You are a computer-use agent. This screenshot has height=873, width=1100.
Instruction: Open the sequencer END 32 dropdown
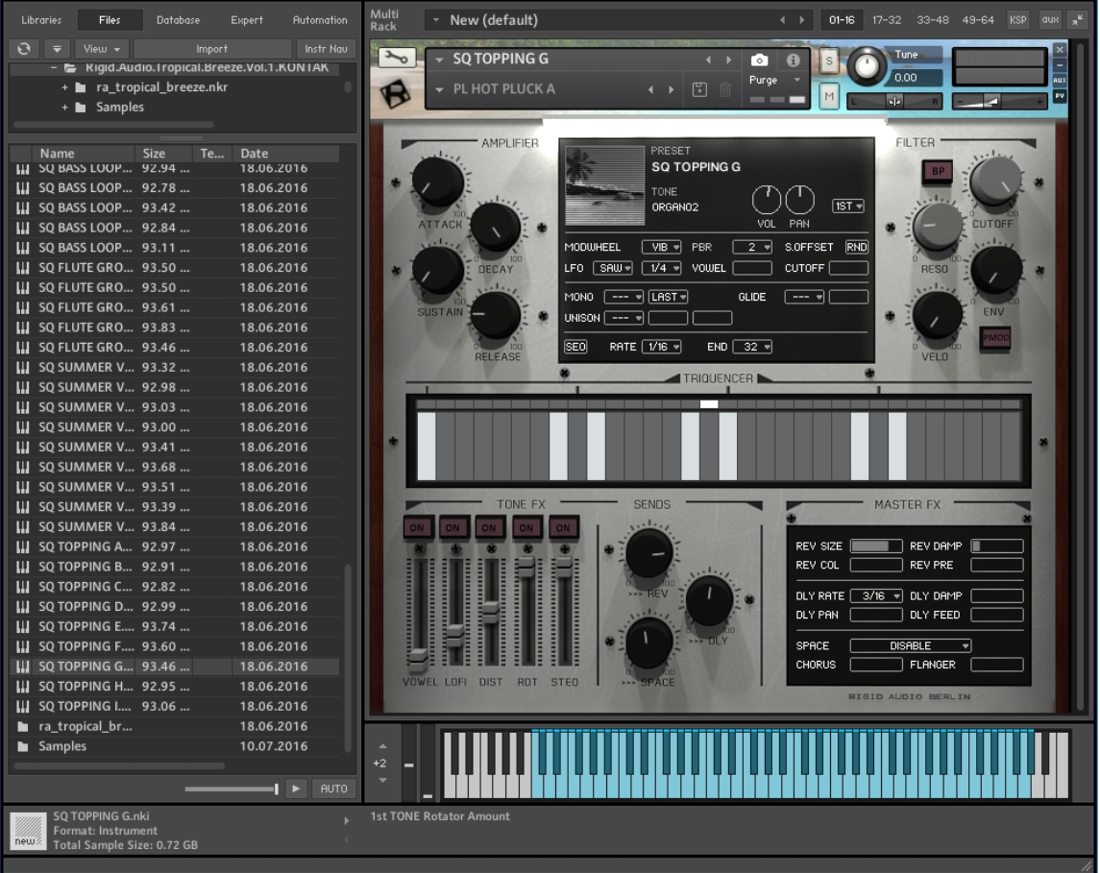point(752,347)
